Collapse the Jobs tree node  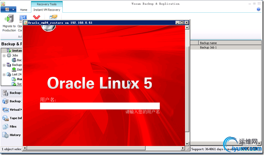4,56
